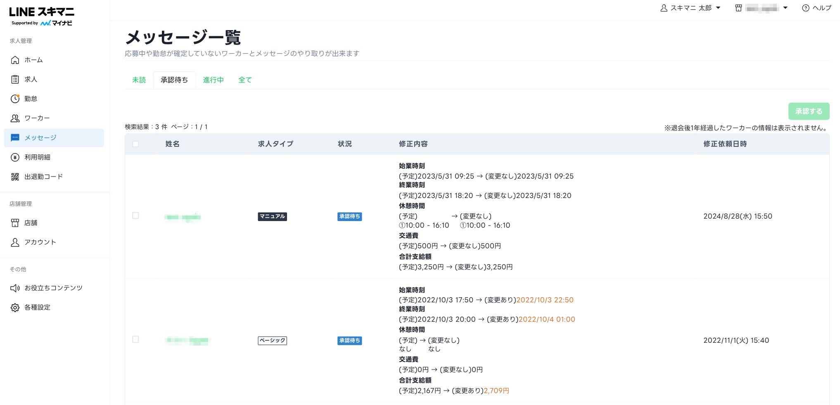
Task: Click the 承認待ち status badge on the first row
Action: click(349, 216)
